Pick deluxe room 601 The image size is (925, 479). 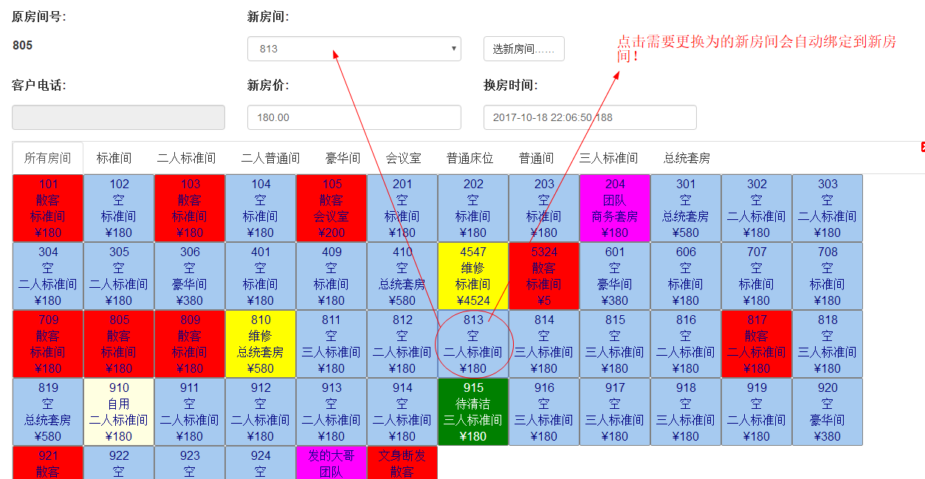pyautogui.click(x=615, y=276)
